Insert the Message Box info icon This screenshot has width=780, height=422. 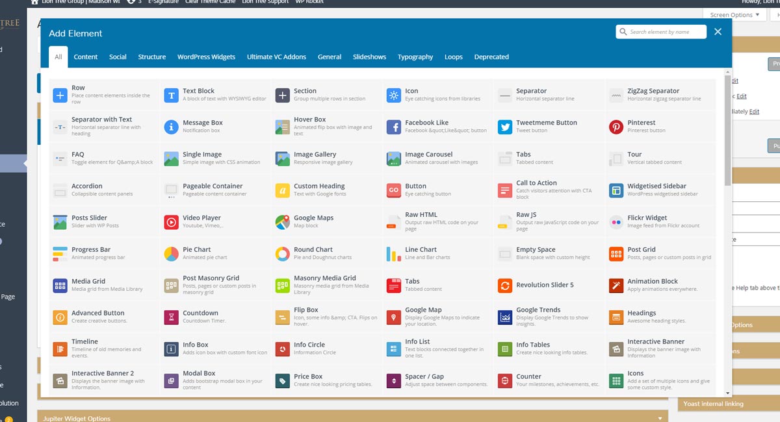point(171,127)
